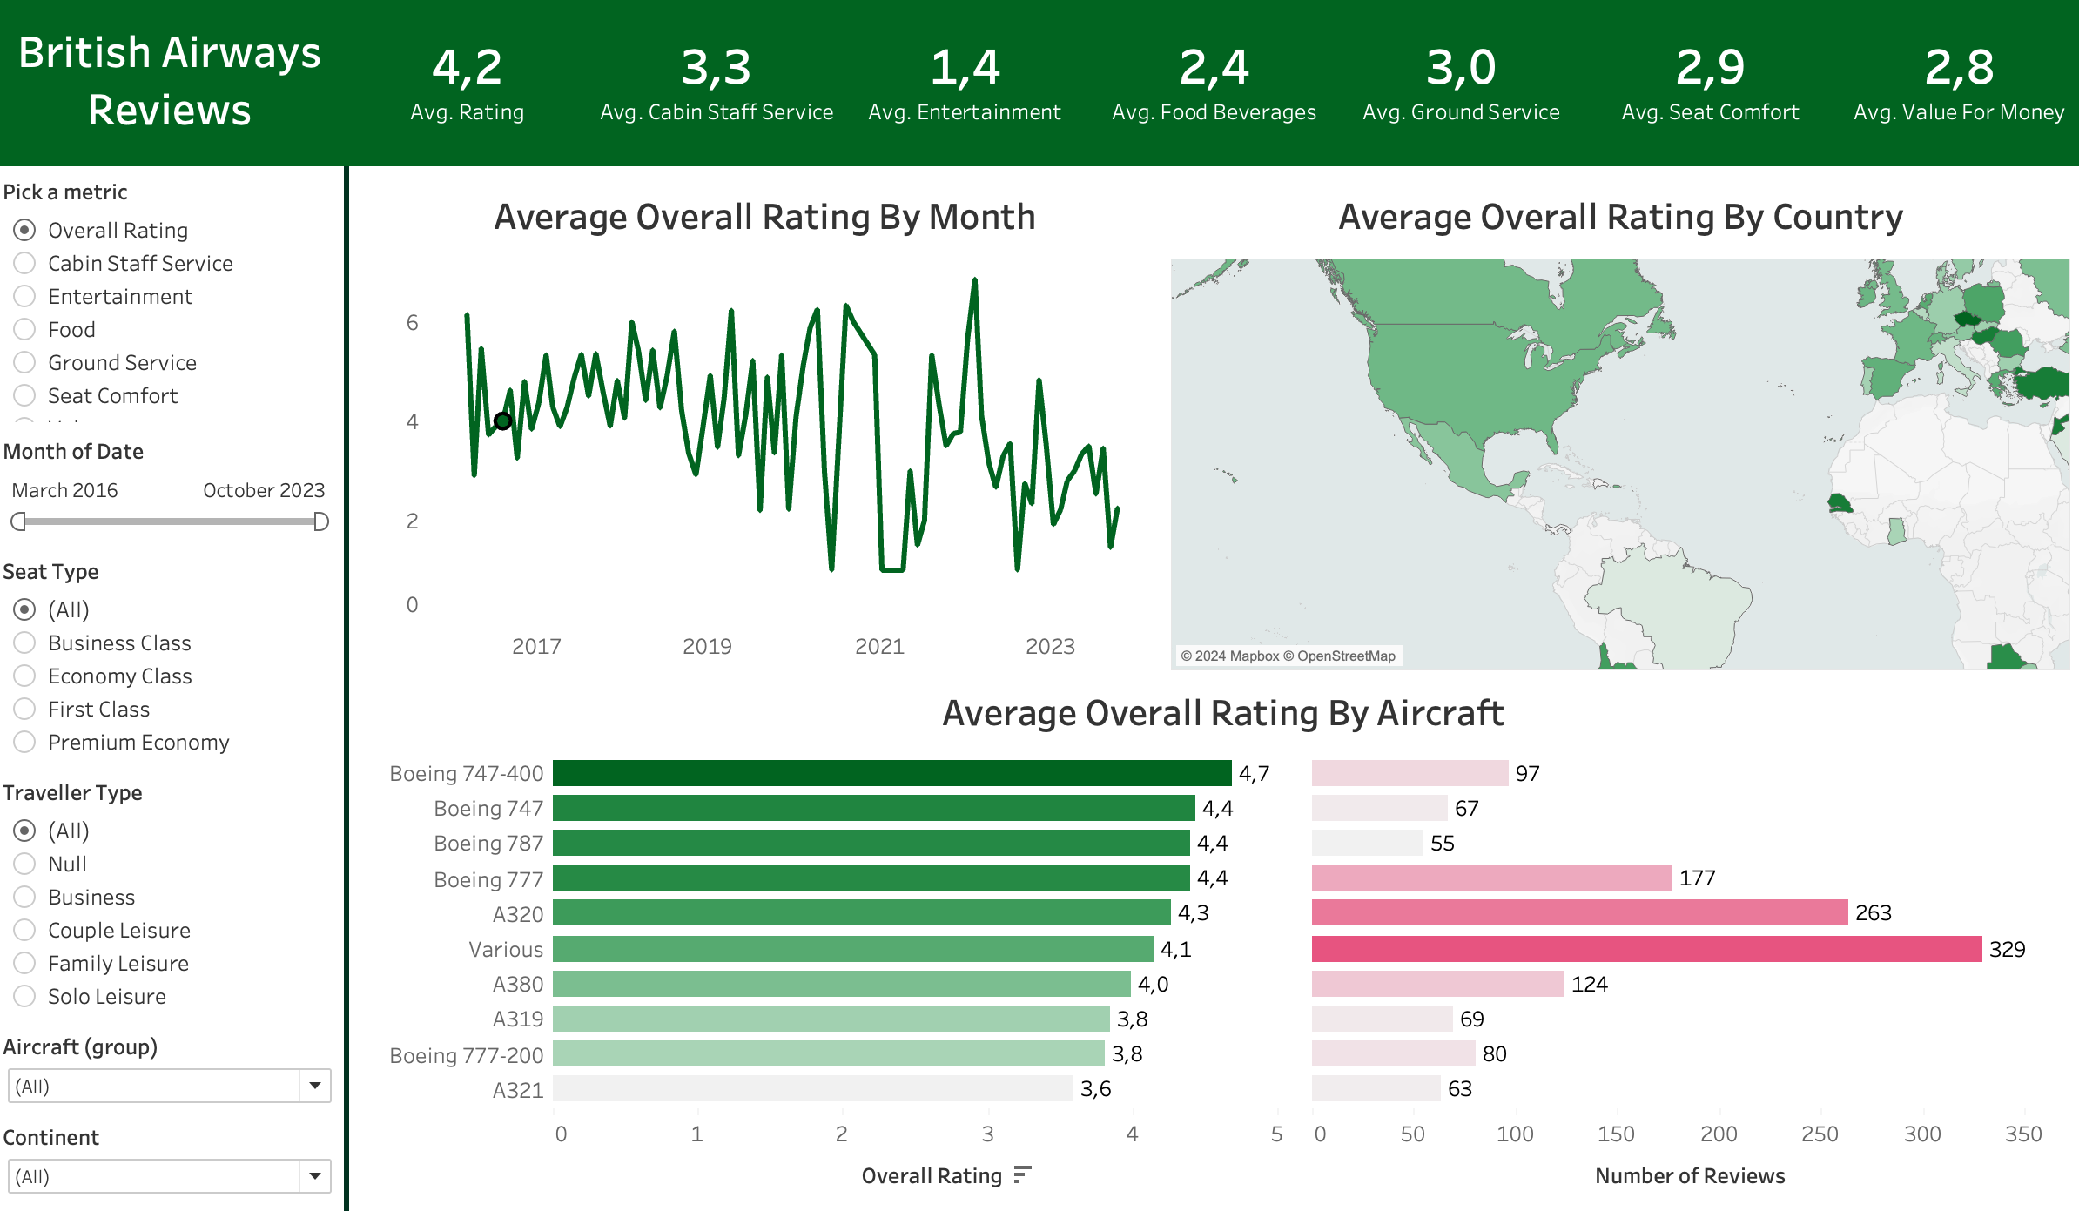
Task: Click the Boeing 777 rating bar
Action: click(x=871, y=878)
